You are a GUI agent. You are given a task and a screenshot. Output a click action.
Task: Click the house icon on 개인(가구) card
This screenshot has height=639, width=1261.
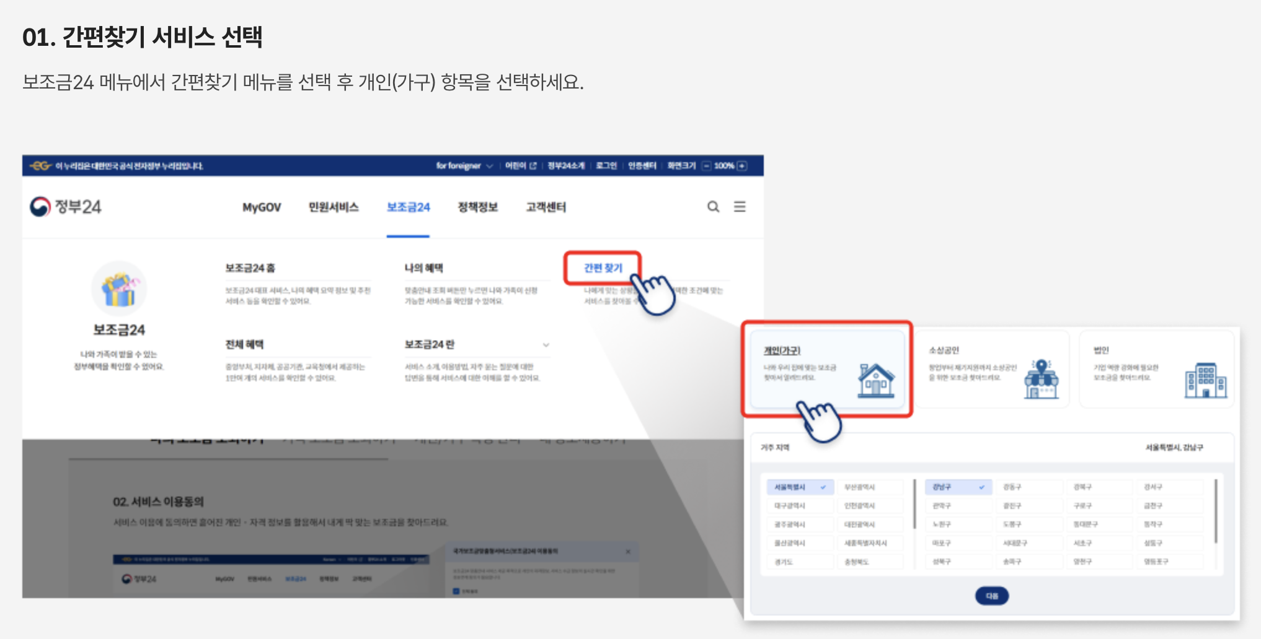pos(876,380)
